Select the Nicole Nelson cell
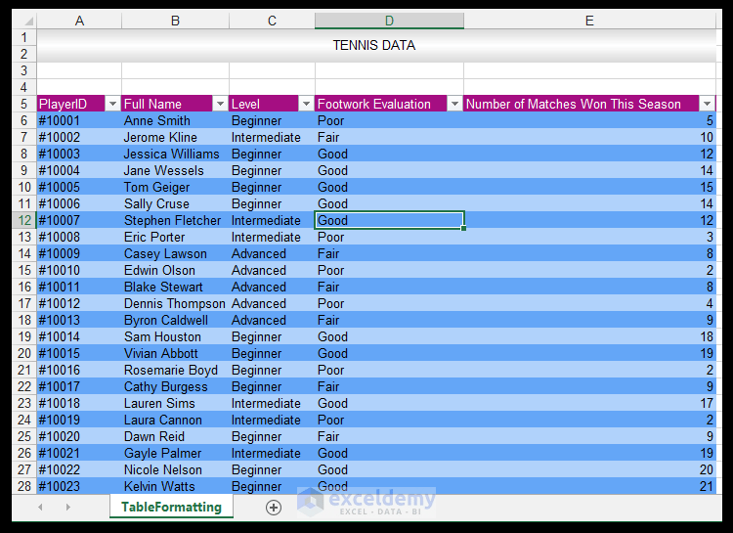This screenshot has height=533, width=733. pyautogui.click(x=175, y=469)
